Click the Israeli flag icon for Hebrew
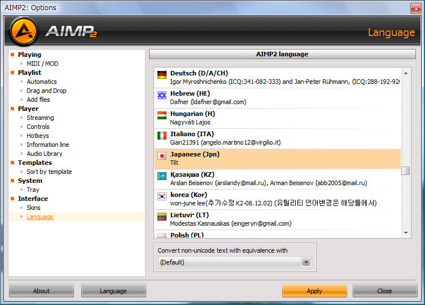 (162, 95)
